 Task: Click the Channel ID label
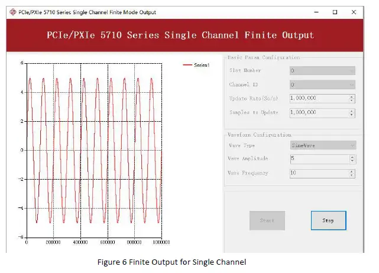tap(244, 84)
